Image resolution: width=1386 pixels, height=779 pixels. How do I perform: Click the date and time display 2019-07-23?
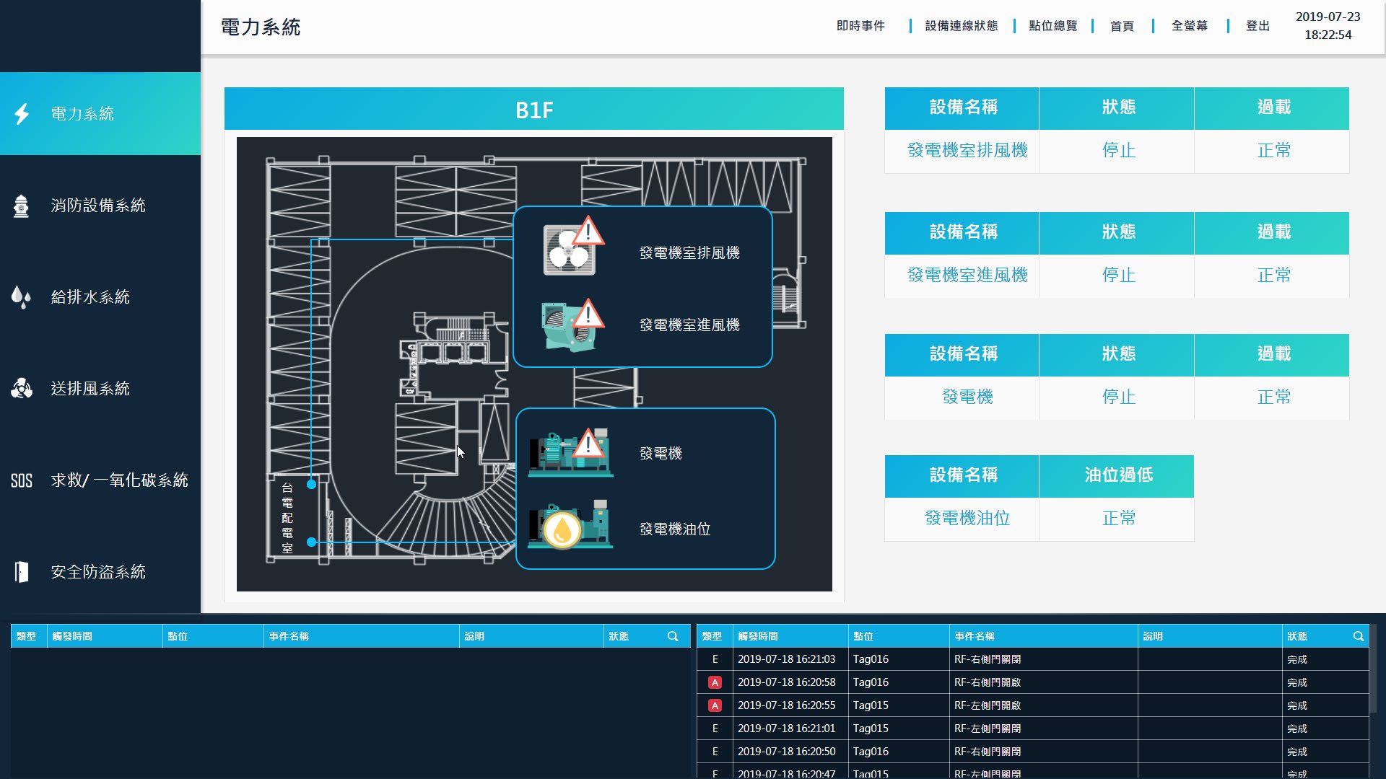pos(1328,26)
